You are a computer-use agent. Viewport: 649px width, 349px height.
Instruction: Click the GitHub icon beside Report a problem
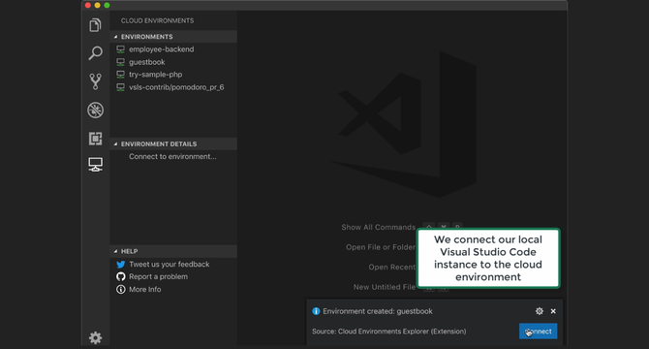click(120, 276)
